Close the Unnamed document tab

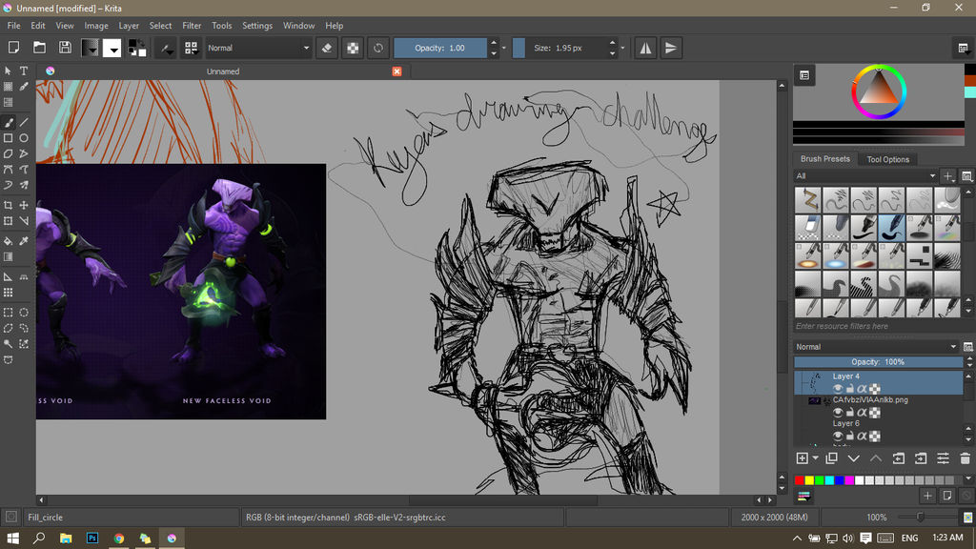(x=396, y=71)
